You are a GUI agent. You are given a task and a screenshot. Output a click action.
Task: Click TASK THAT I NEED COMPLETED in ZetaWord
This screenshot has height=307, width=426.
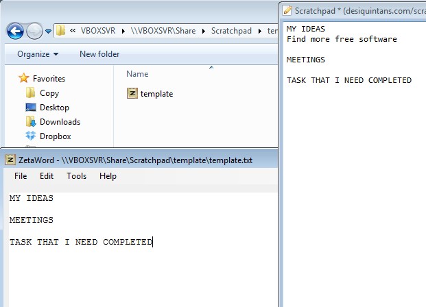tap(81, 242)
